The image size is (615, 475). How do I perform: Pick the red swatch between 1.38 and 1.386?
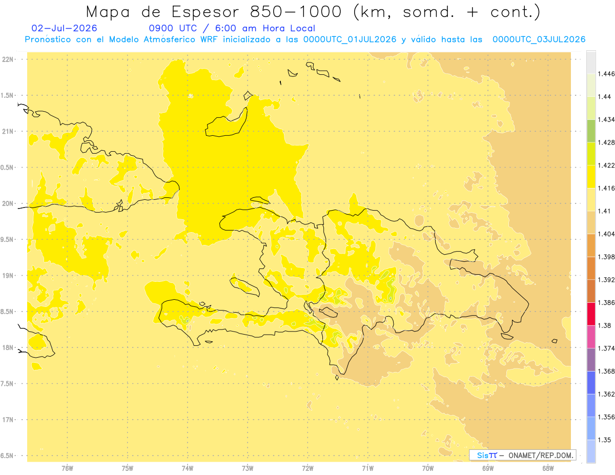[591, 314]
